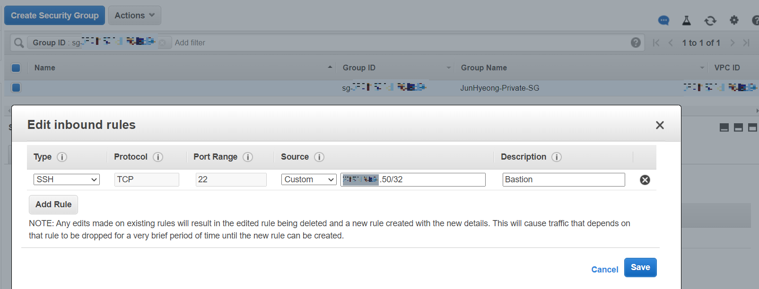Open the Actions dropdown

coord(135,16)
